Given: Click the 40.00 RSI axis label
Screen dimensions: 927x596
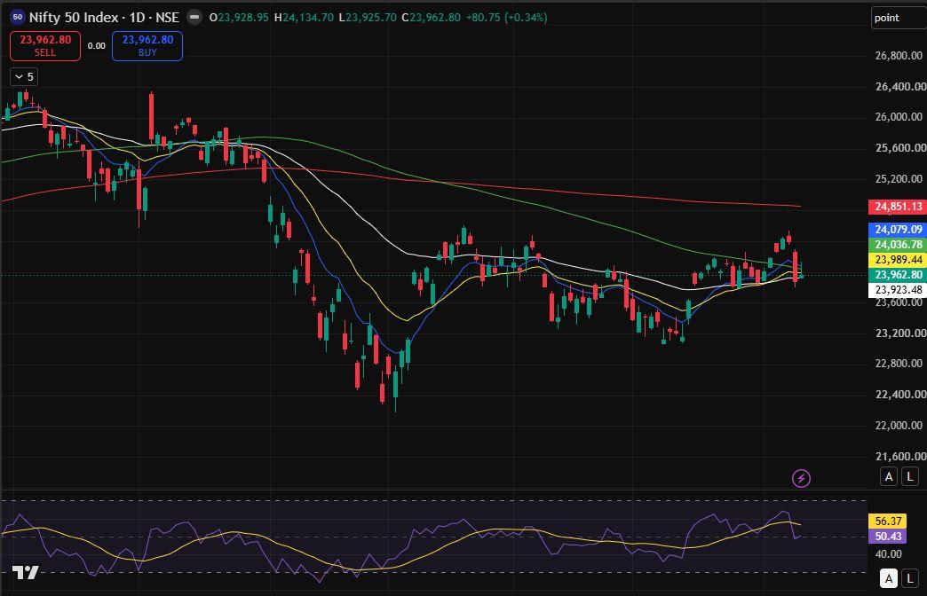Looking at the screenshot, I should 889,554.
